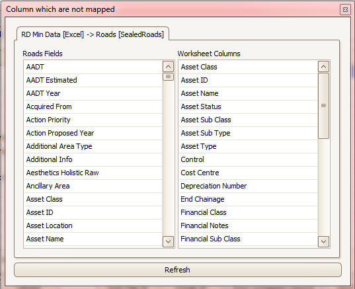The image size is (355, 289).
Task: Click the Roads Fields scrollbar thumb
Action: pos(168,77)
